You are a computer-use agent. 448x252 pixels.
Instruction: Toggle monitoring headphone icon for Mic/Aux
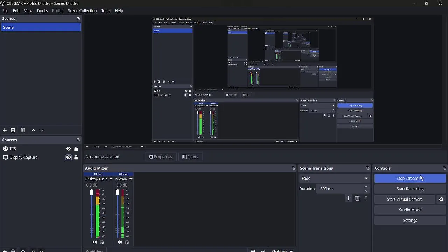click(x=127, y=242)
